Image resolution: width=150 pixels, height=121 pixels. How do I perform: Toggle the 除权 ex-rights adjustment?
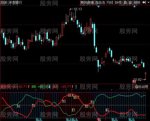[x=118, y=2]
